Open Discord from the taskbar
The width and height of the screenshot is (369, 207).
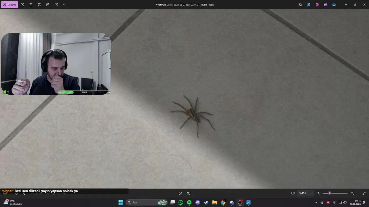coord(198,202)
